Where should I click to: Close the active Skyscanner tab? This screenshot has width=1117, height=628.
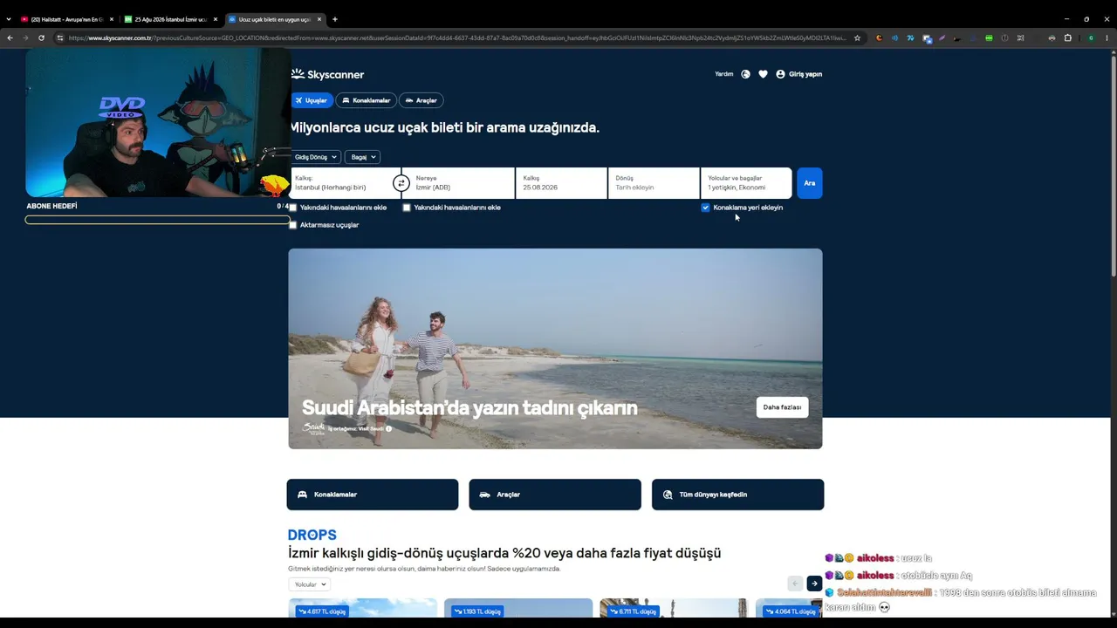(319, 19)
